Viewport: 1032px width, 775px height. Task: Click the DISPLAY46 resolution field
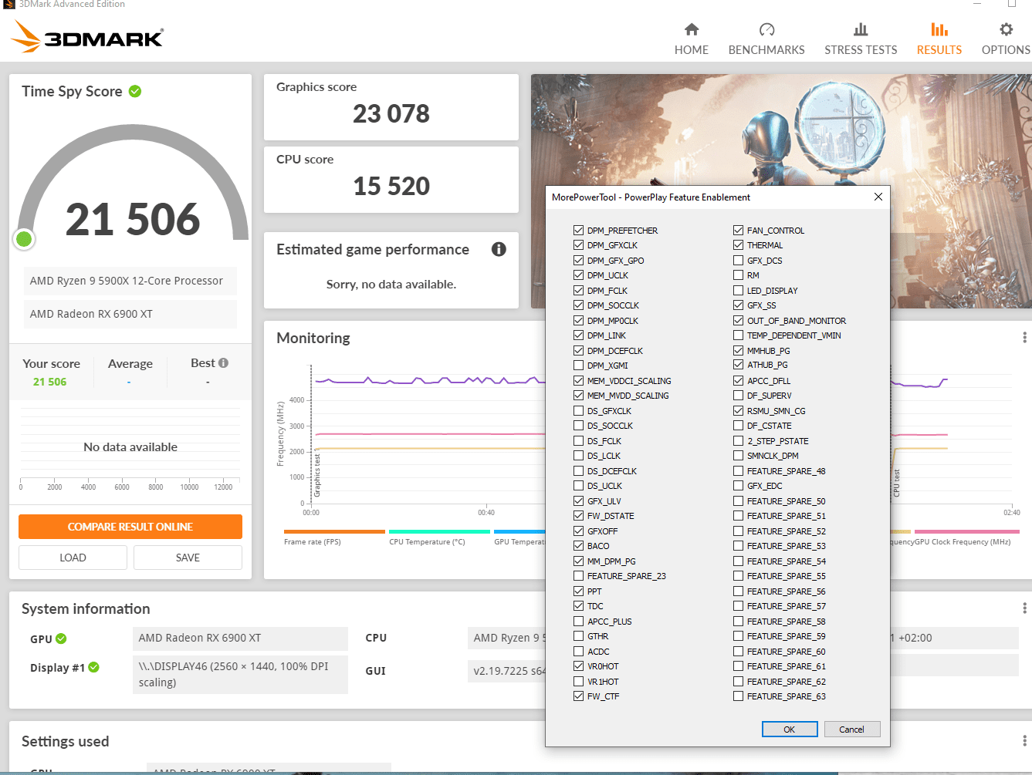[x=240, y=675]
